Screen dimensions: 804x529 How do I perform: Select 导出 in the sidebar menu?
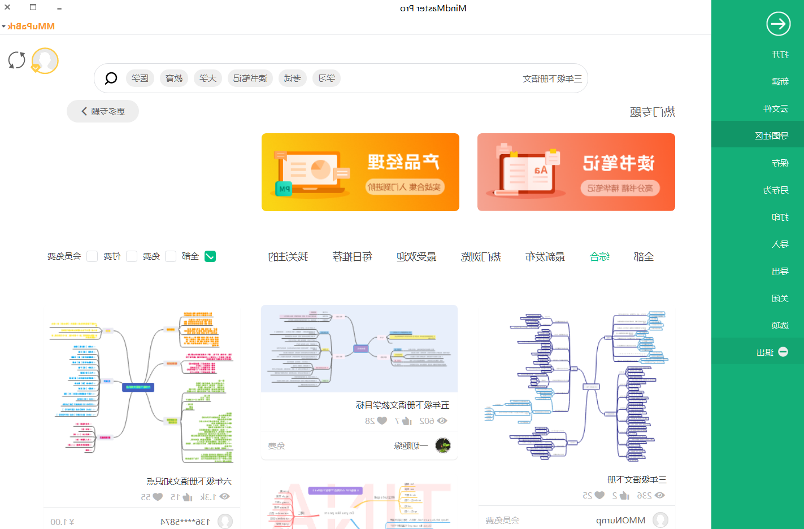click(x=758, y=271)
